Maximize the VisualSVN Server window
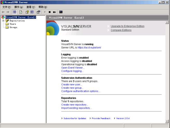This screenshot has width=170, height=128. [163, 2]
